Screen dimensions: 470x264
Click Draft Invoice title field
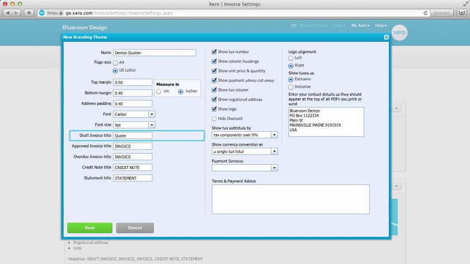(133, 136)
